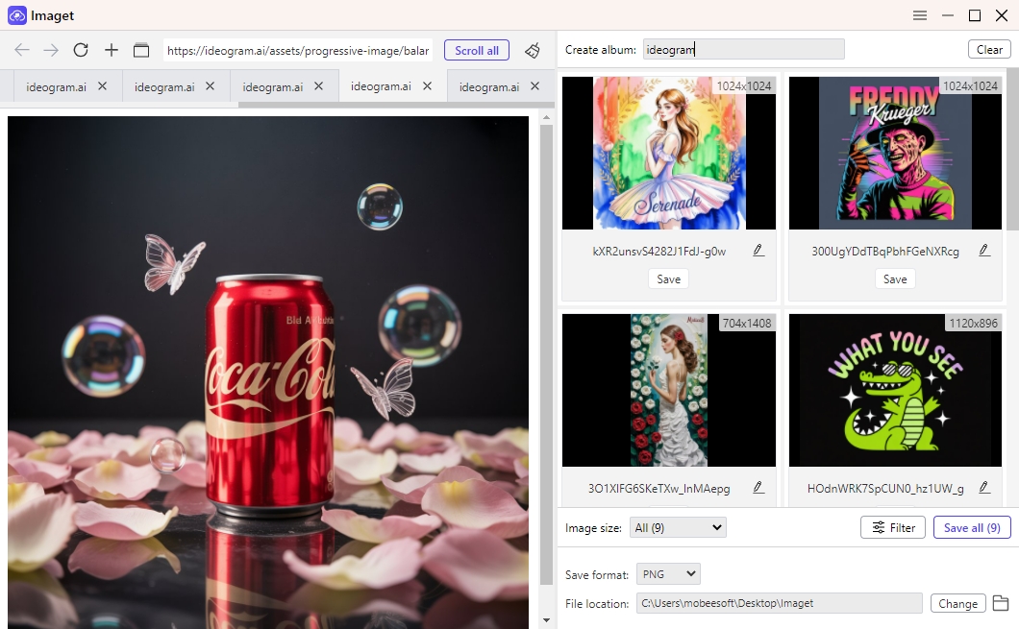Open file location folder icon

click(1001, 603)
